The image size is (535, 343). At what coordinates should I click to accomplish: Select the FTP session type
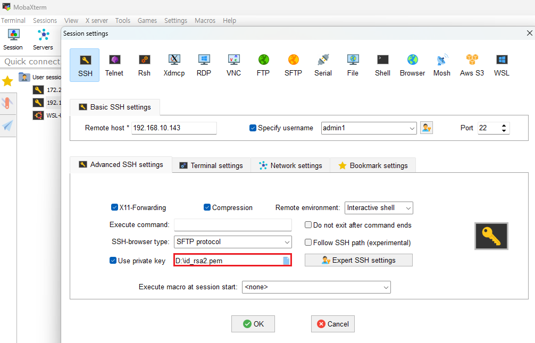[263, 65]
